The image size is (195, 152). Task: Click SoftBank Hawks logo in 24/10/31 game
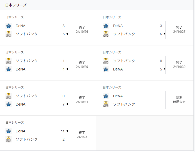pyautogui.click(x=9, y=96)
